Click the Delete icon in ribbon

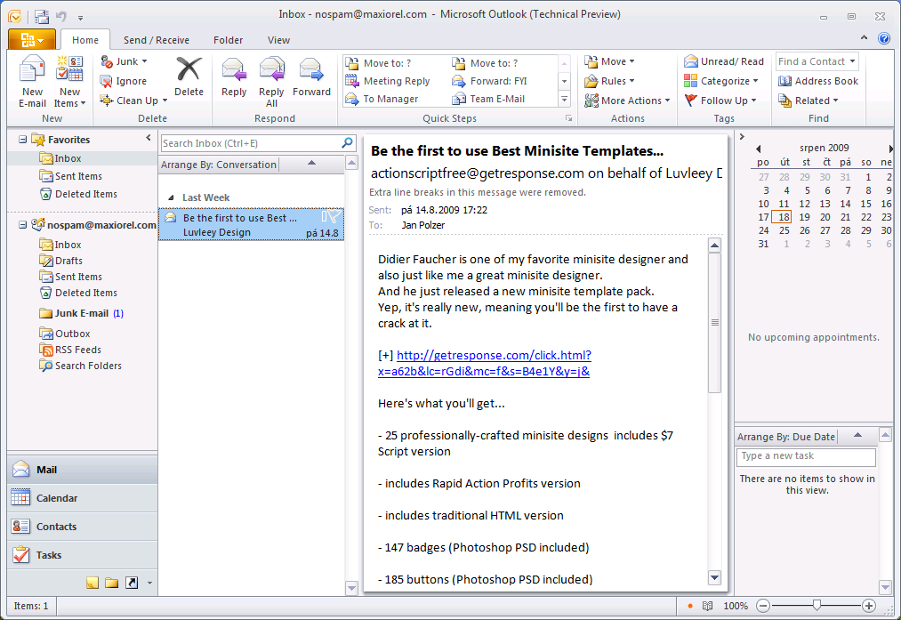(x=189, y=76)
